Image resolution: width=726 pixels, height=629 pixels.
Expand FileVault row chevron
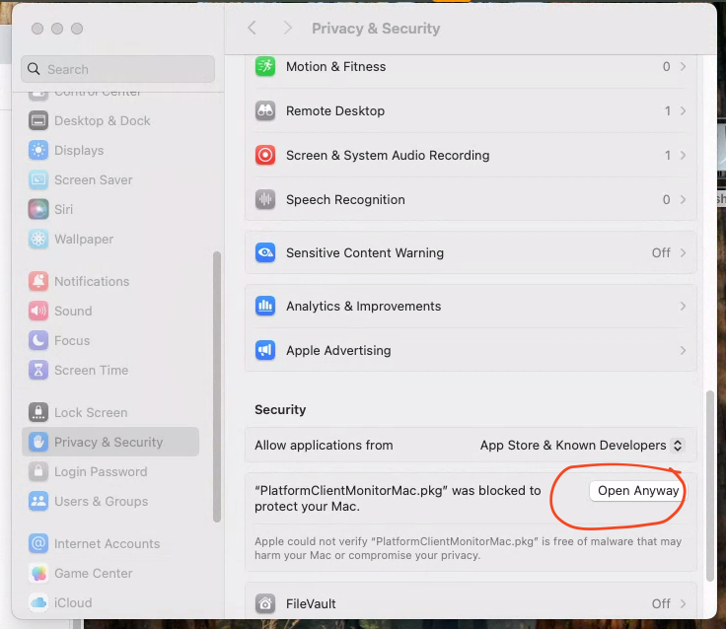[x=683, y=603]
